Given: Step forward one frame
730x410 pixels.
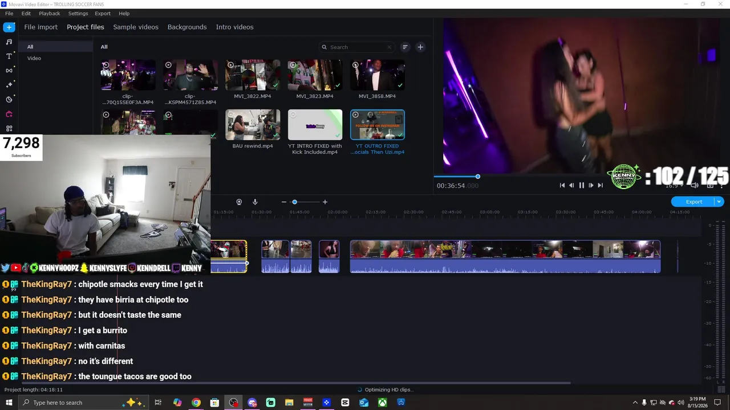Looking at the screenshot, I should [x=591, y=185].
